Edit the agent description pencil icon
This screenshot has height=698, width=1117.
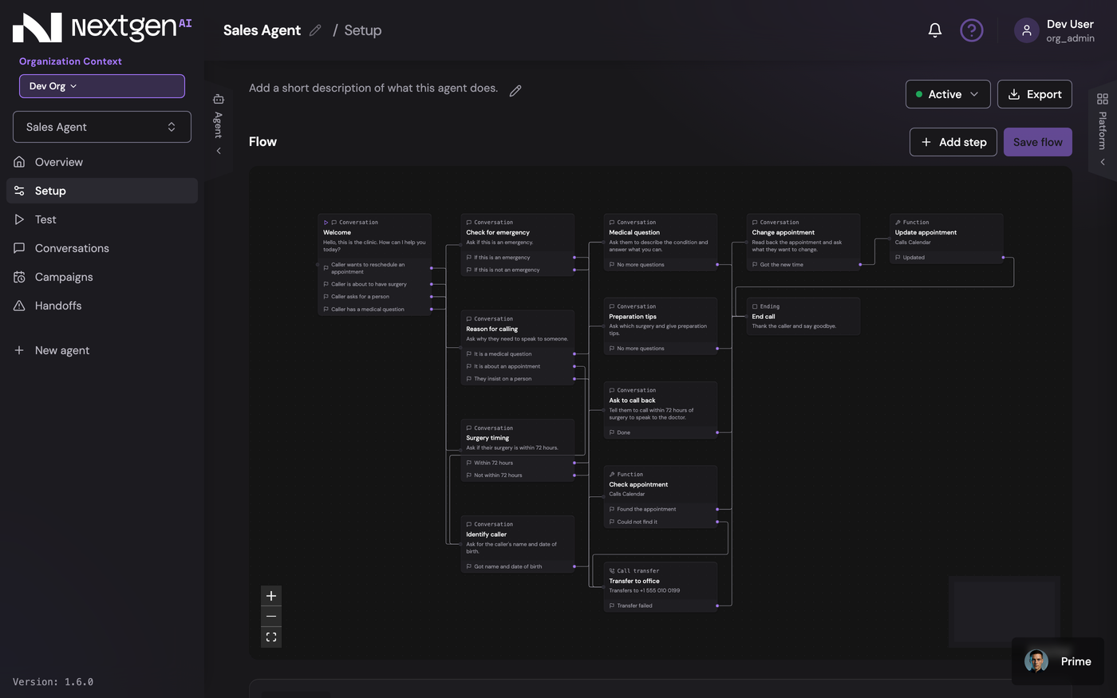515,90
